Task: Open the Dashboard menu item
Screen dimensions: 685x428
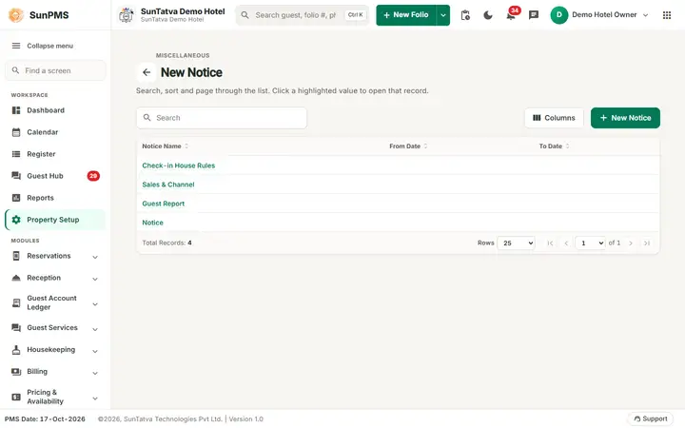Action: click(x=55, y=110)
